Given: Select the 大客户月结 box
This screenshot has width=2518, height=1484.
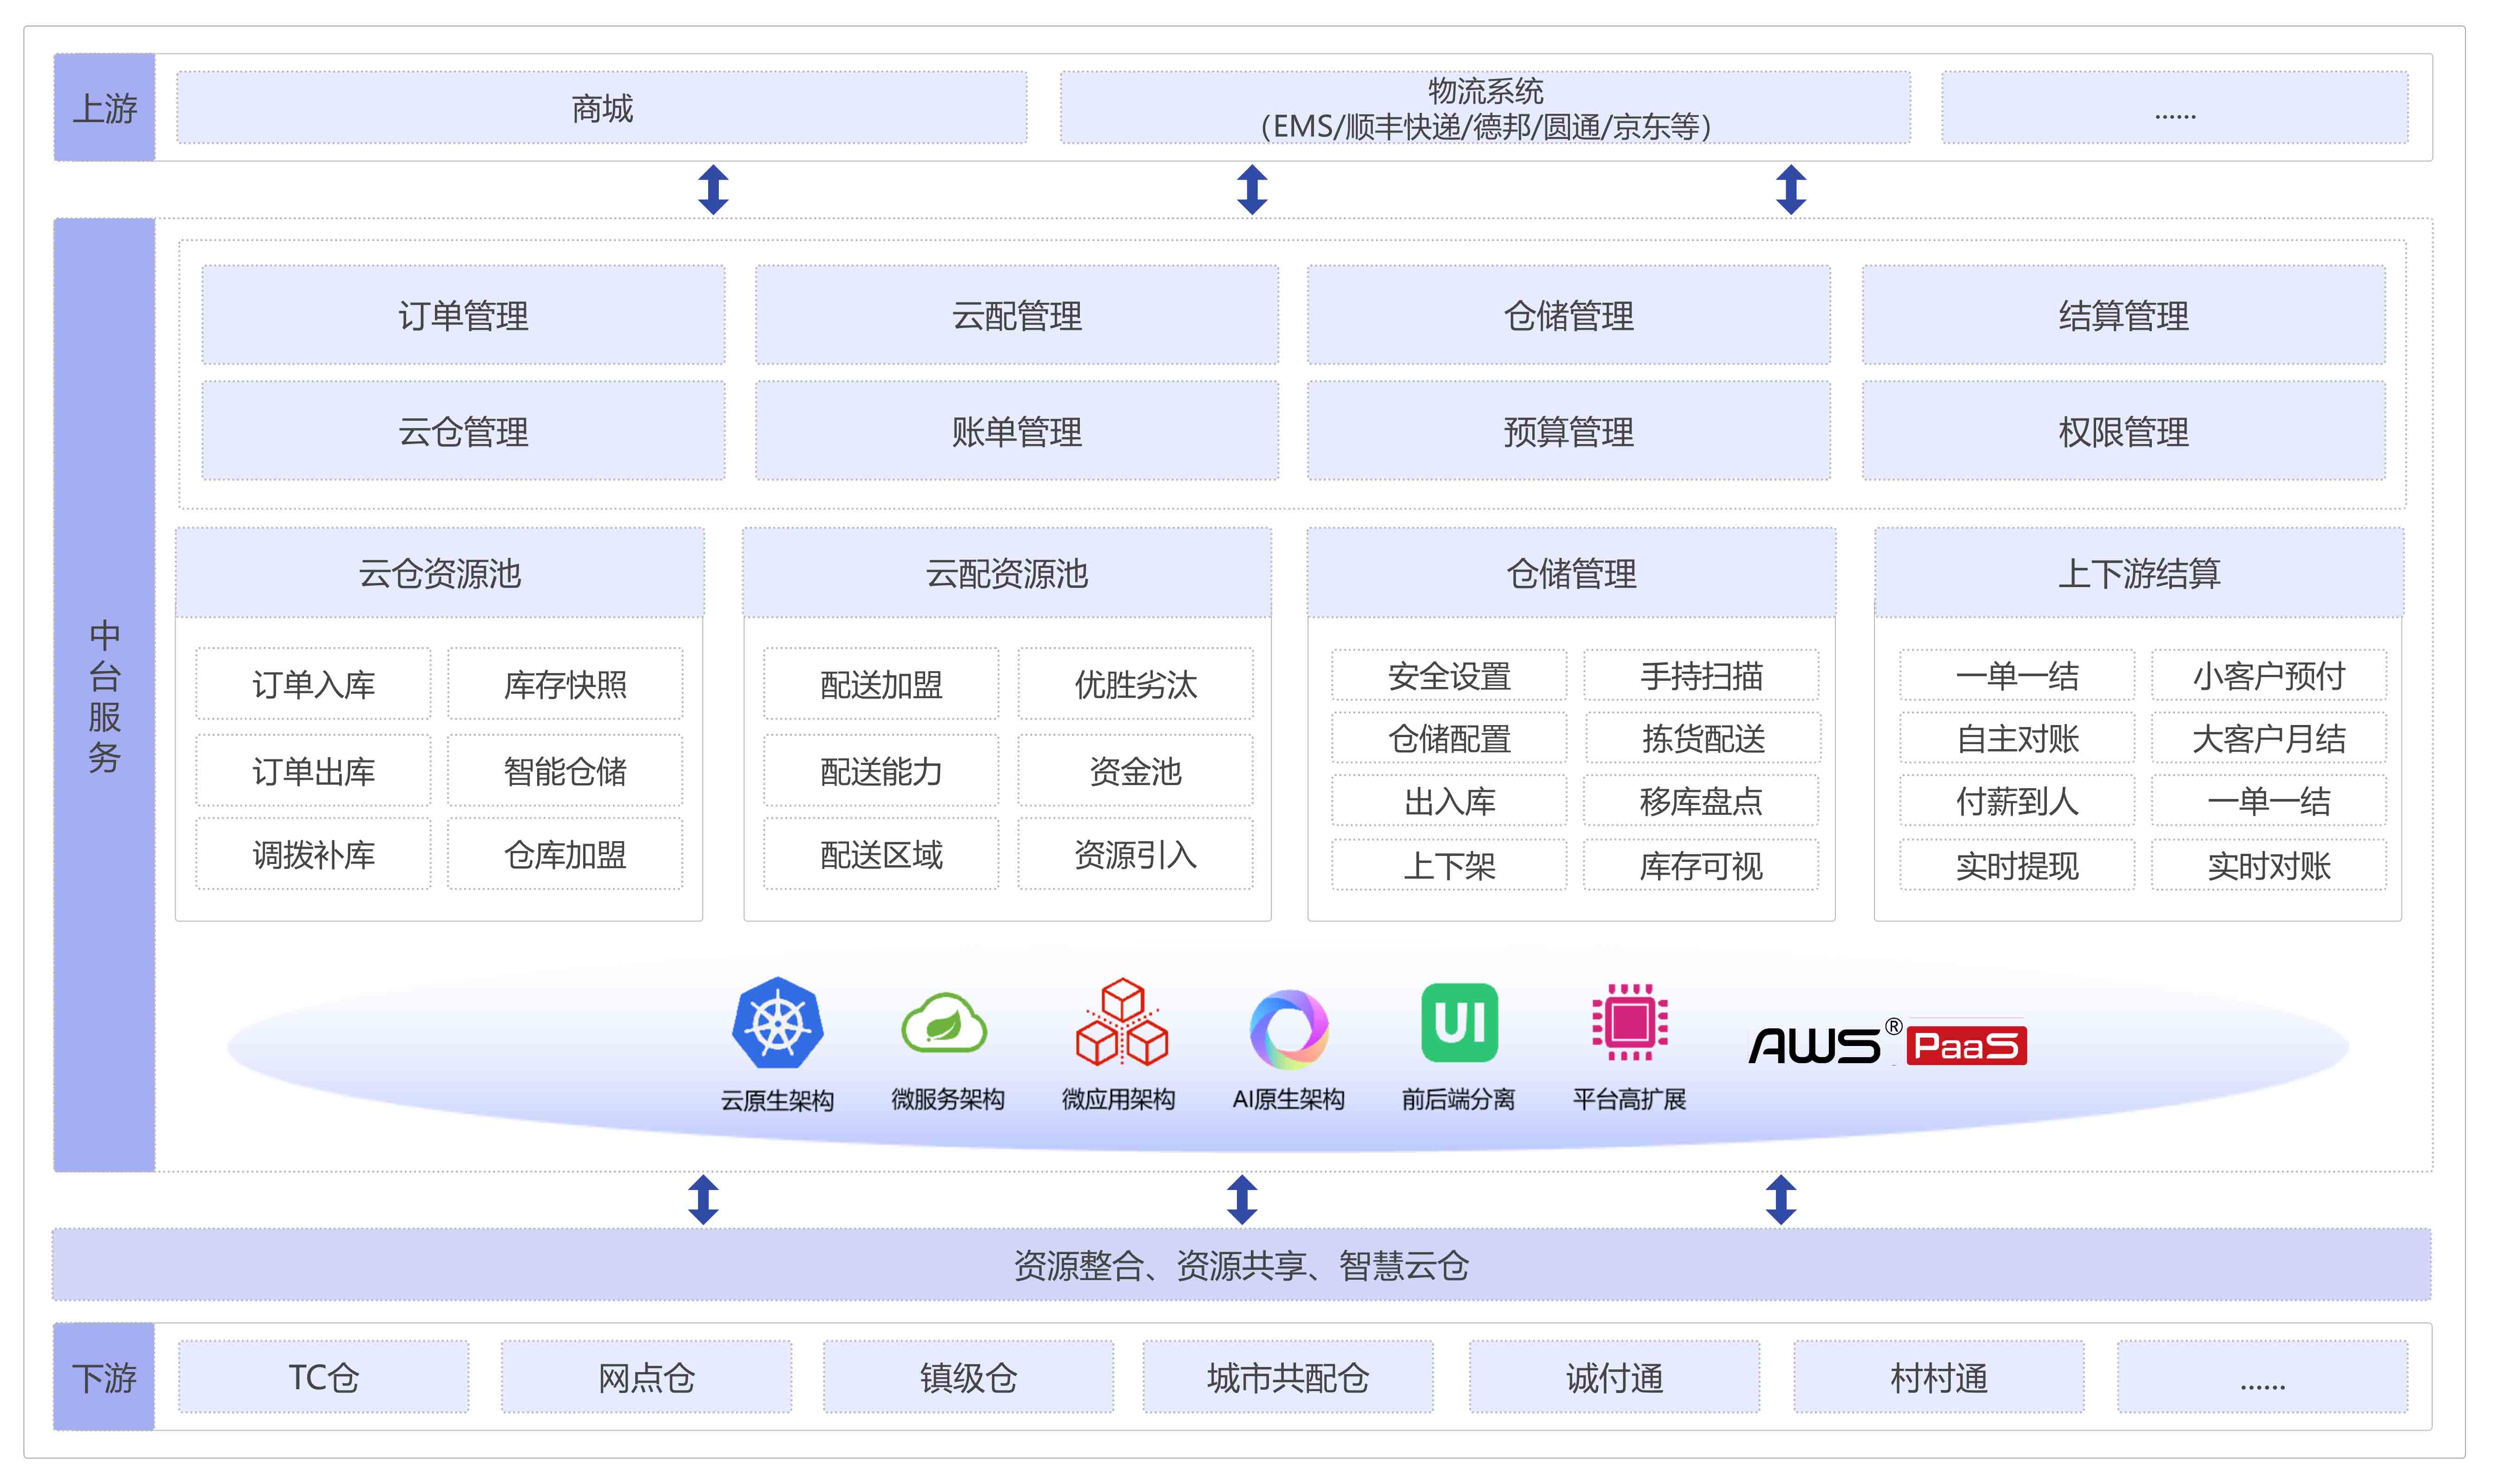Looking at the screenshot, I should point(2268,738).
